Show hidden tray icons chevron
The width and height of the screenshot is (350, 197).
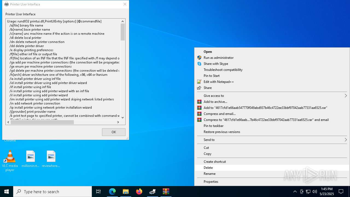295,192
